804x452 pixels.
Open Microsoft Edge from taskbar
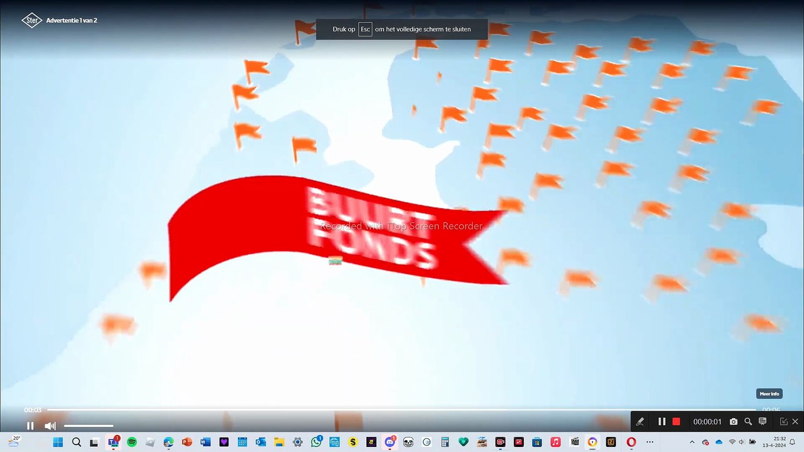(168, 442)
